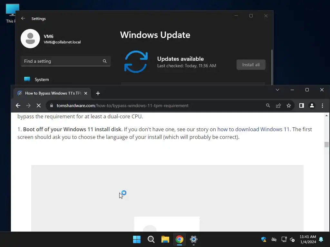
Task: Close the How to Bypass Windows 11 tab
Action: coord(86,93)
